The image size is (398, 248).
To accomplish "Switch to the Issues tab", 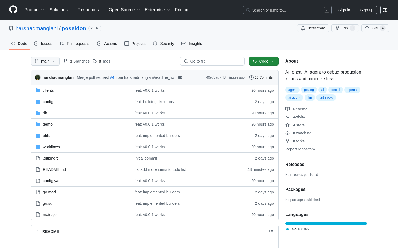I will [x=43, y=44].
